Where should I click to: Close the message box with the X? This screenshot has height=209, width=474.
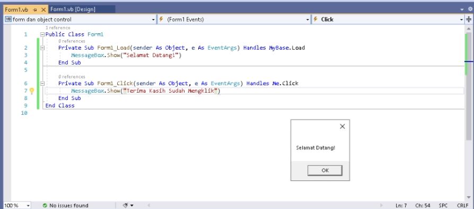pos(342,126)
